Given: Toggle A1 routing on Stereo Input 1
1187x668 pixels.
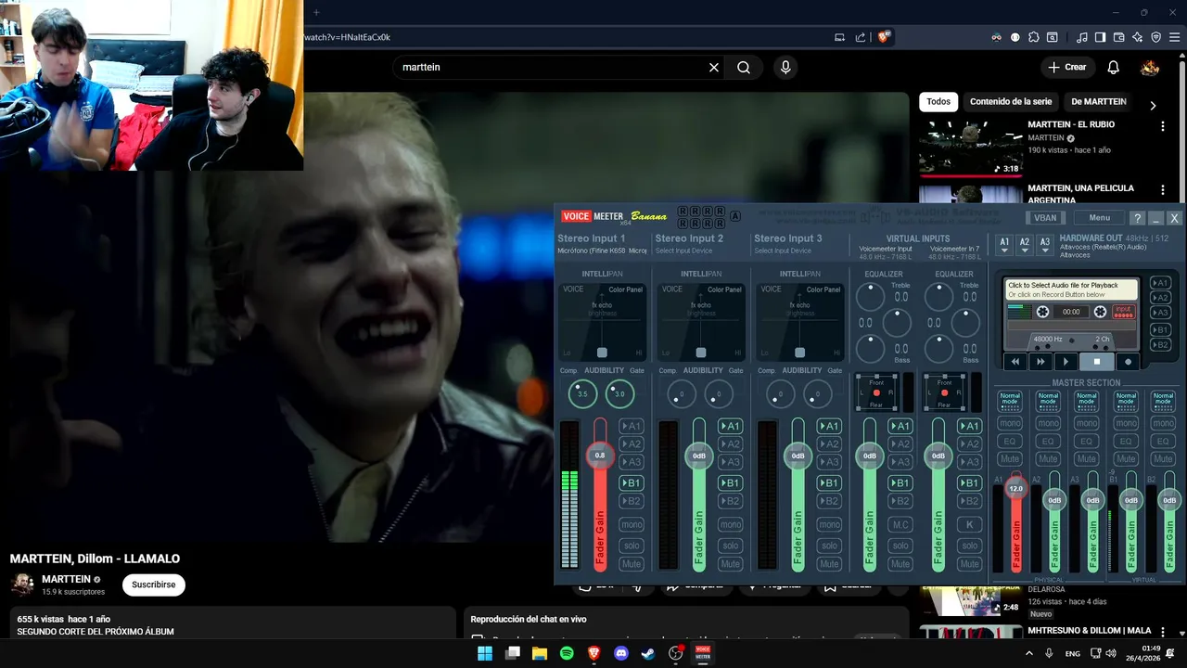Looking at the screenshot, I should pos(632,426).
